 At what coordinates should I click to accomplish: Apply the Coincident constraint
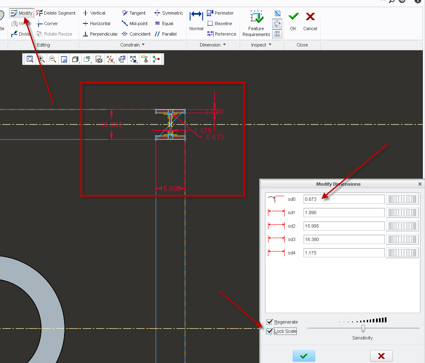coord(136,34)
